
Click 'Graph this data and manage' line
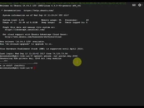pyautogui.click(x=29, y=27)
